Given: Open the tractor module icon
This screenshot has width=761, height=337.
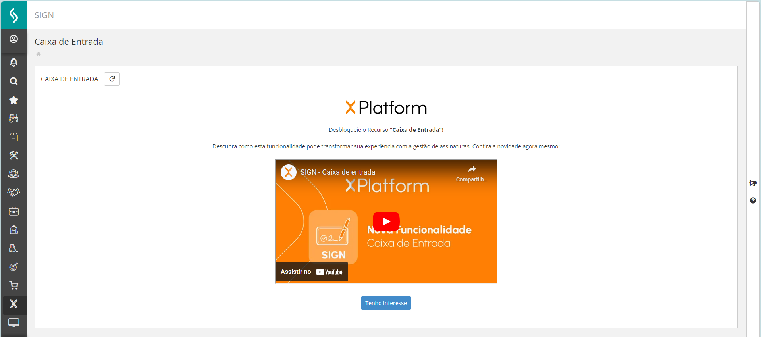Looking at the screenshot, I should (x=13, y=118).
